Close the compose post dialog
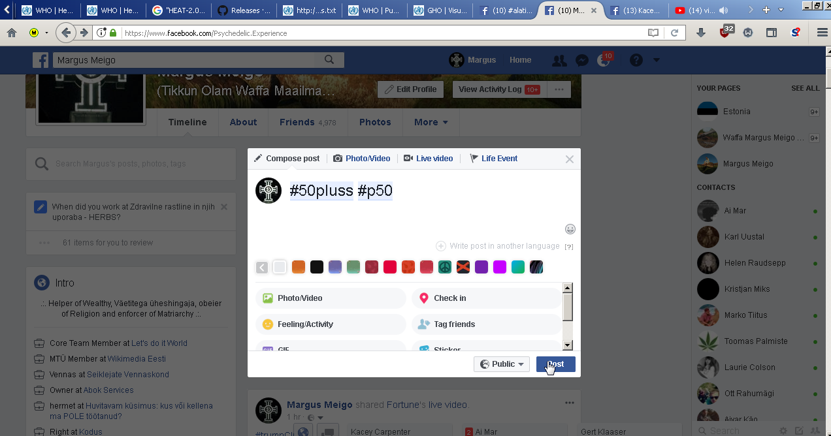 tap(570, 159)
